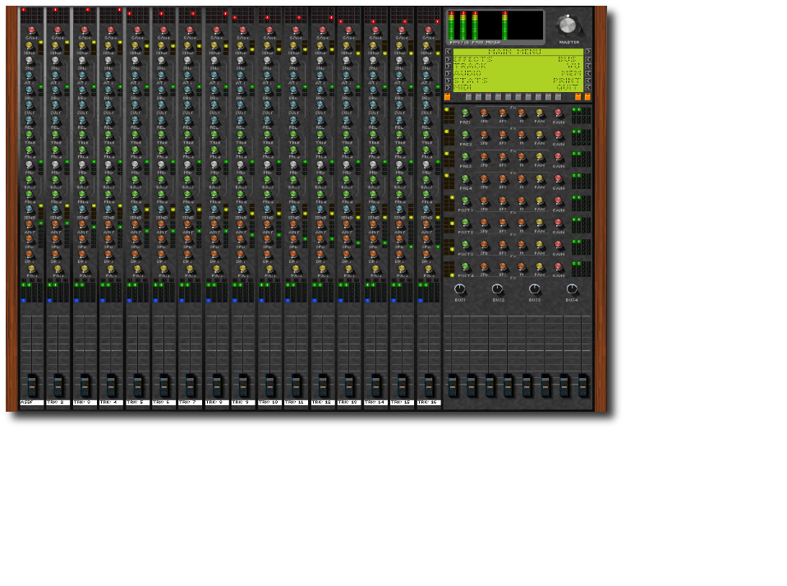Click the GAIN knob on TRK 14
Image resolution: width=787 pixels, height=586 pixels.
click(x=375, y=30)
